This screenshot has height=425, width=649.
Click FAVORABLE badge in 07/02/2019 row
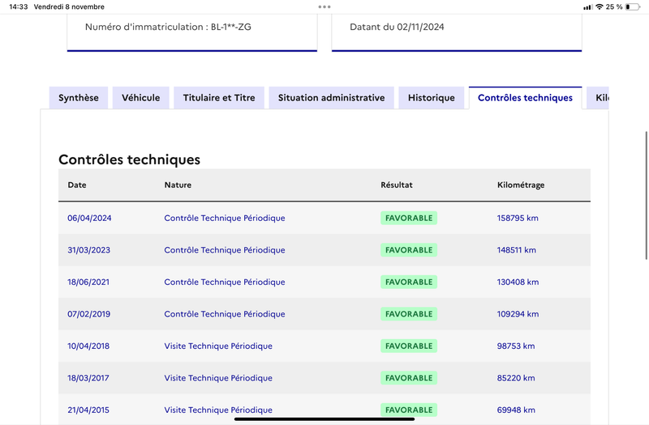click(x=409, y=314)
